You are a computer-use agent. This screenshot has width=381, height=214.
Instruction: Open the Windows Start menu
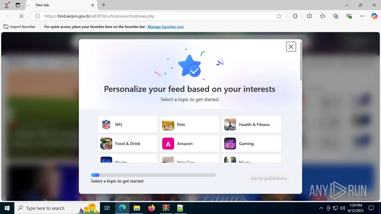coord(7,208)
